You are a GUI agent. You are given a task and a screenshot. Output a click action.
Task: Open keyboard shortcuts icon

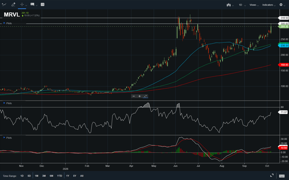(282, 176)
